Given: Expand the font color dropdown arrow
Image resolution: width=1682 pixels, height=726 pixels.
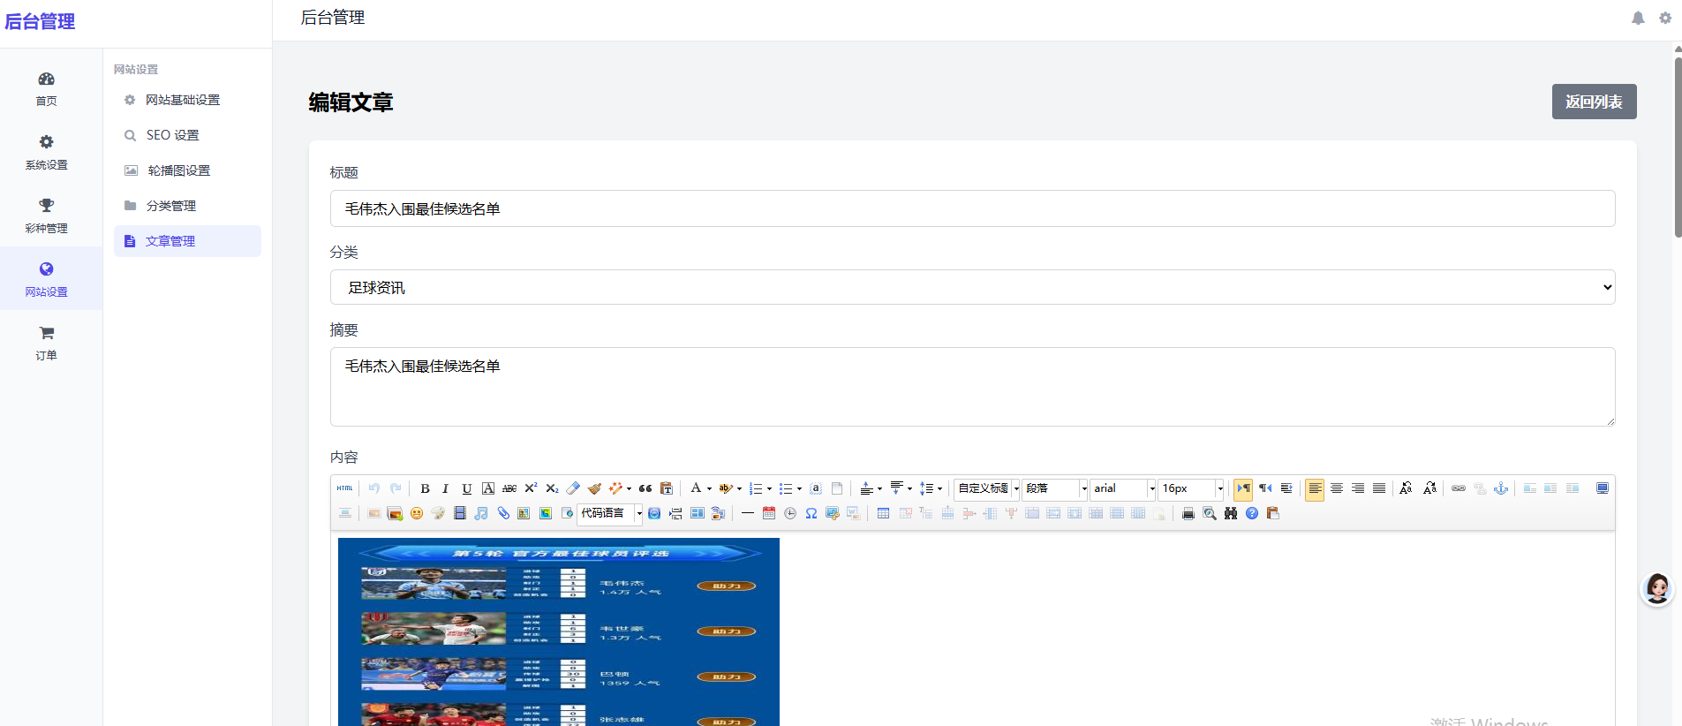Looking at the screenshot, I should click(x=710, y=488).
